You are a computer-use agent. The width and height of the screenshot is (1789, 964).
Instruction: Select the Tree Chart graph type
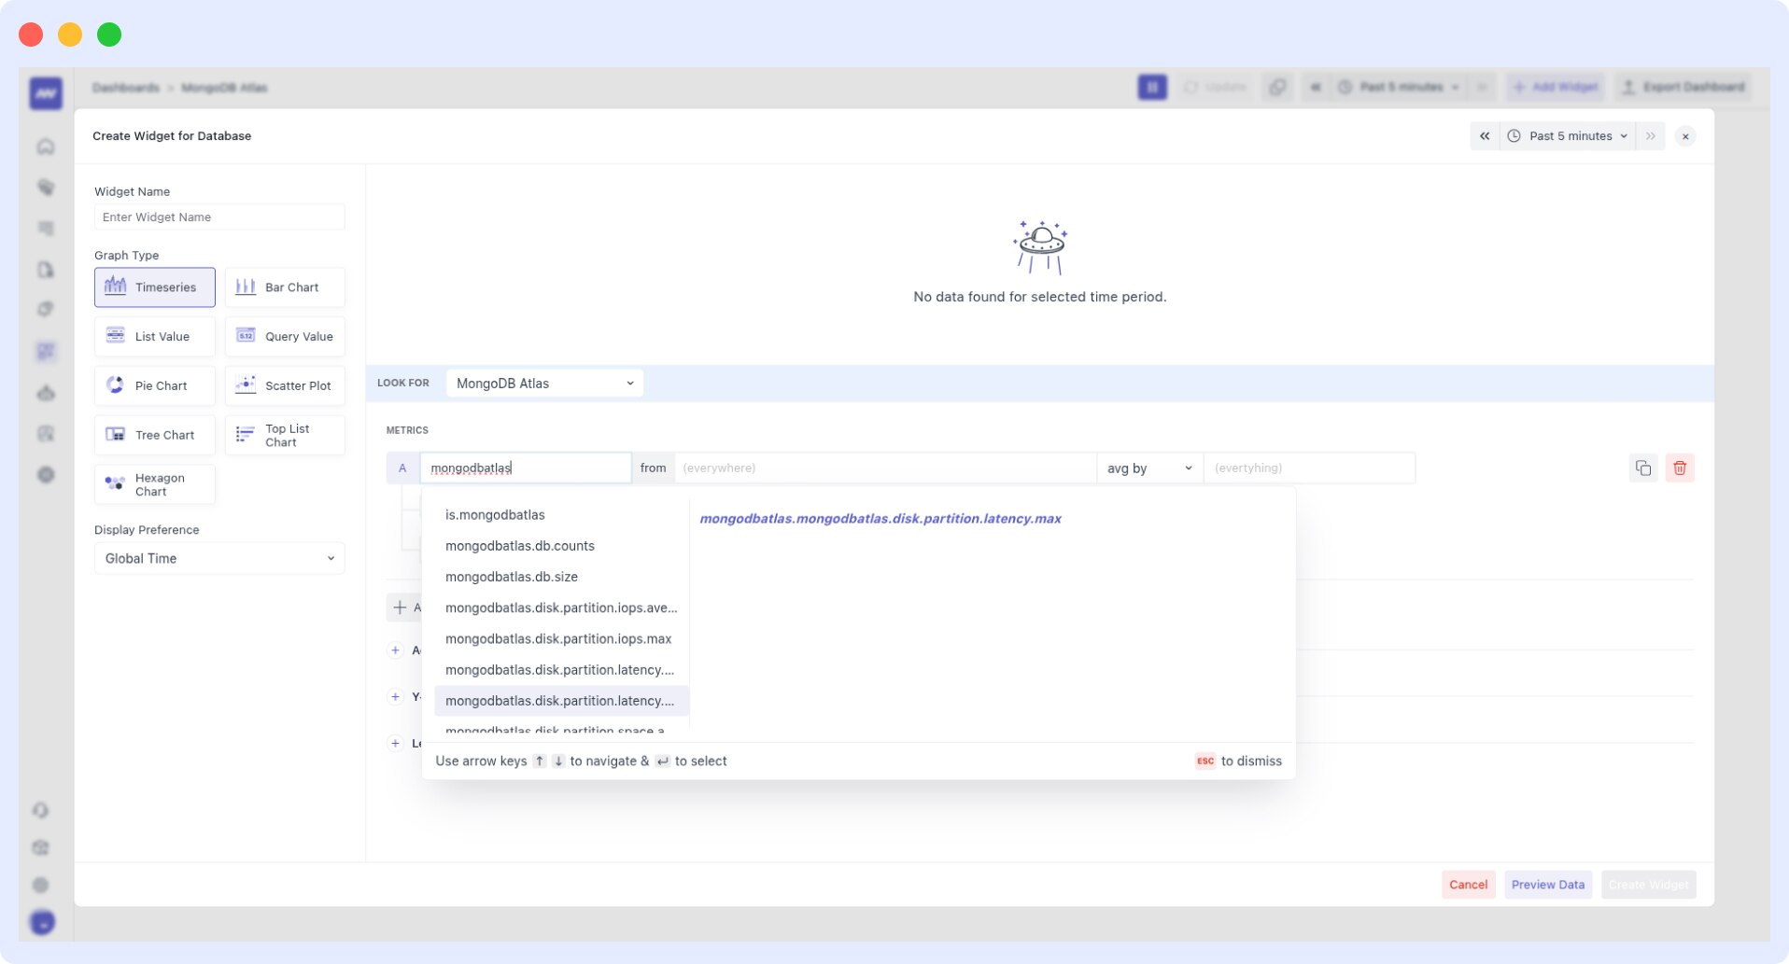[x=154, y=434]
